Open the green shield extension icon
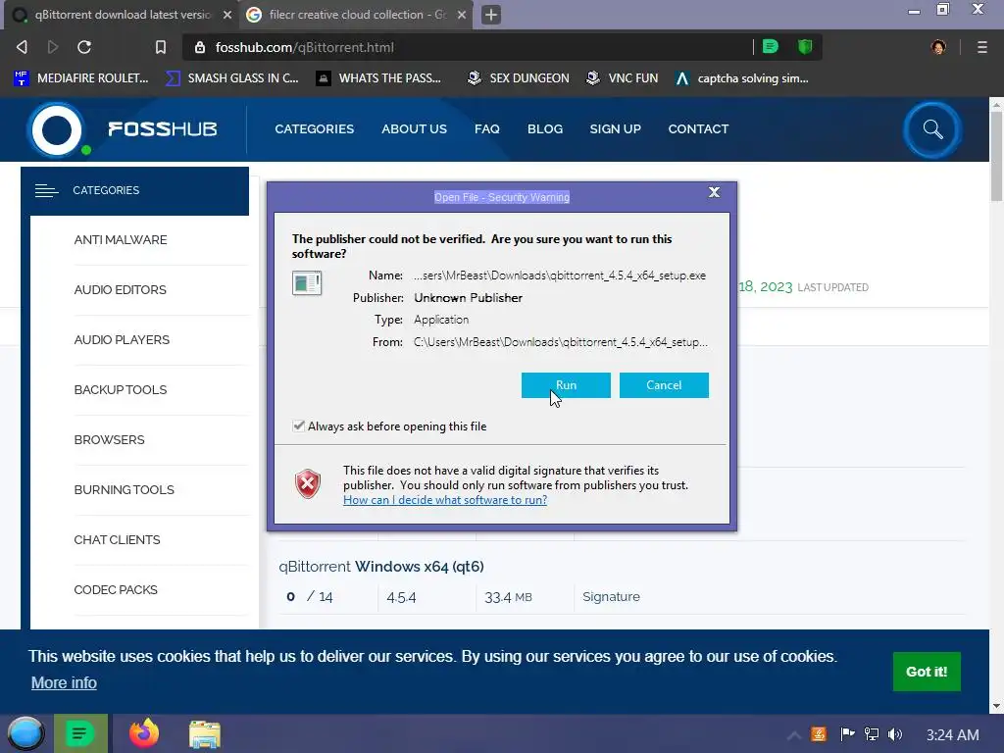Image resolution: width=1004 pixels, height=753 pixels. 805,46
